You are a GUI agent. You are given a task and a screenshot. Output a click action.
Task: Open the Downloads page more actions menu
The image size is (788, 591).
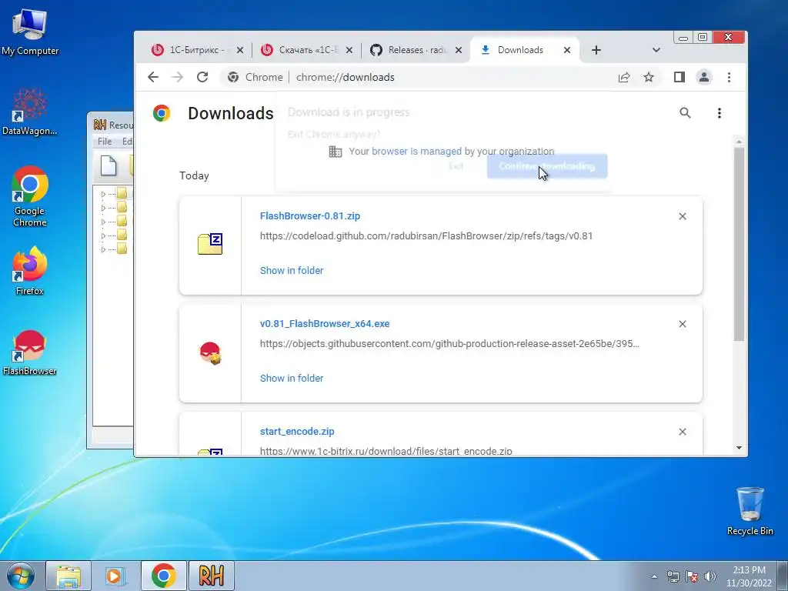[x=720, y=112]
